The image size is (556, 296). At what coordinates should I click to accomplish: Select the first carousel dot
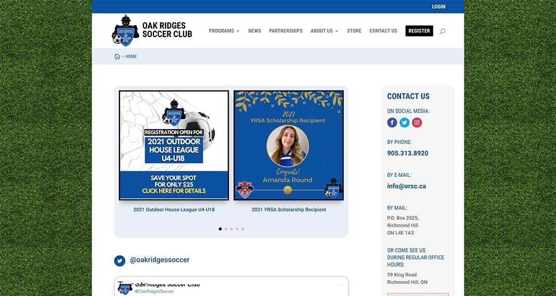[x=220, y=229]
